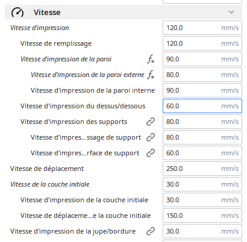Click the Vitesse de déplacement setting label
Screen dimensions: 247x242
(x=47, y=169)
